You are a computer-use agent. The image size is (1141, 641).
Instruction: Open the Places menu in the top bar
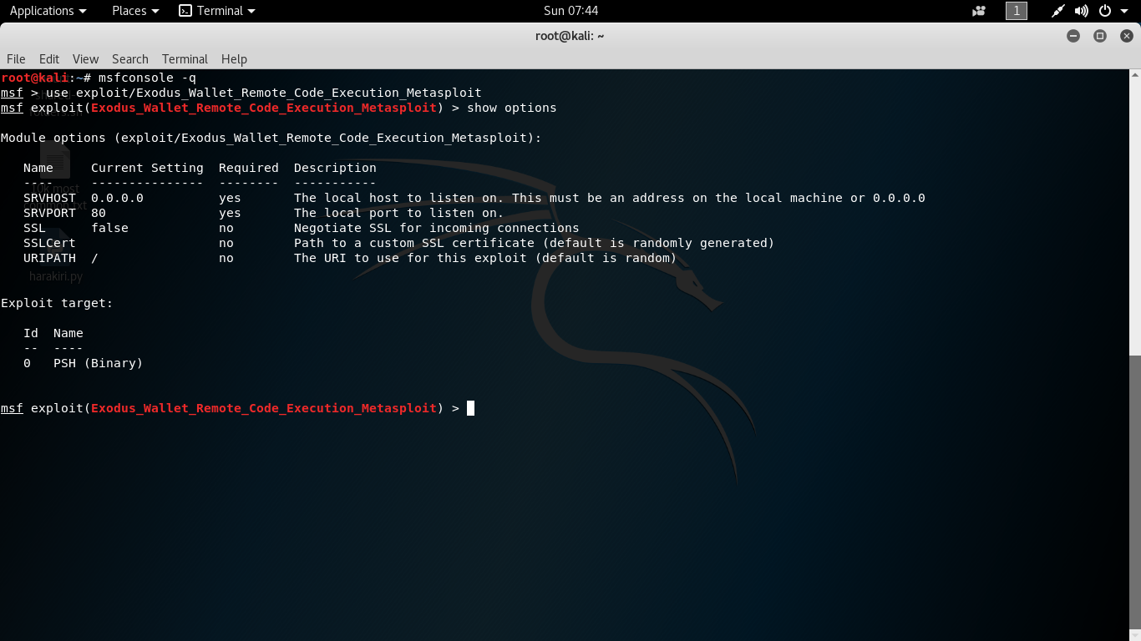(135, 11)
